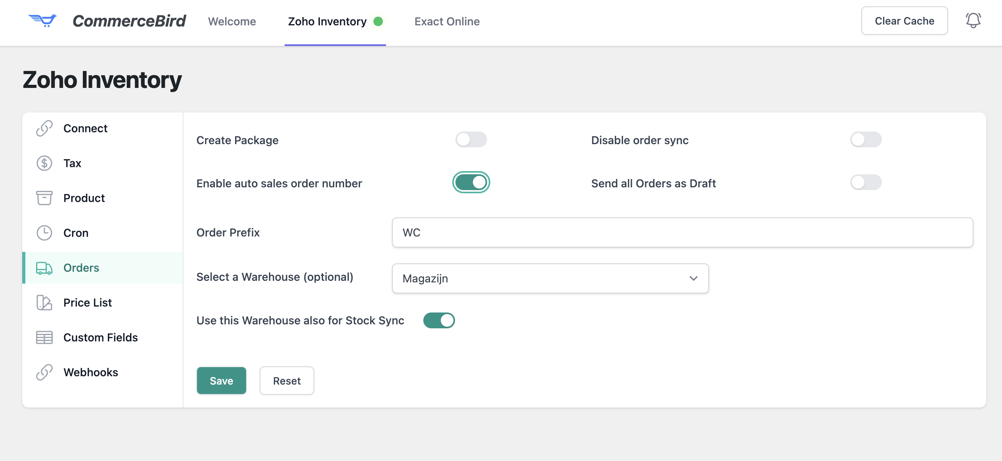
Task: Click the Create Package label
Action: click(x=237, y=140)
